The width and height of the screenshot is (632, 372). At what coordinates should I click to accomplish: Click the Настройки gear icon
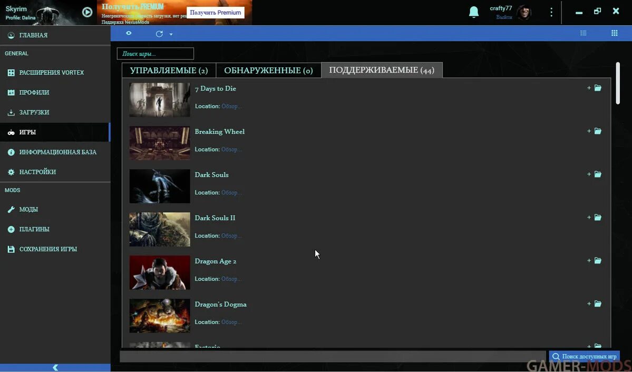pyautogui.click(x=11, y=172)
